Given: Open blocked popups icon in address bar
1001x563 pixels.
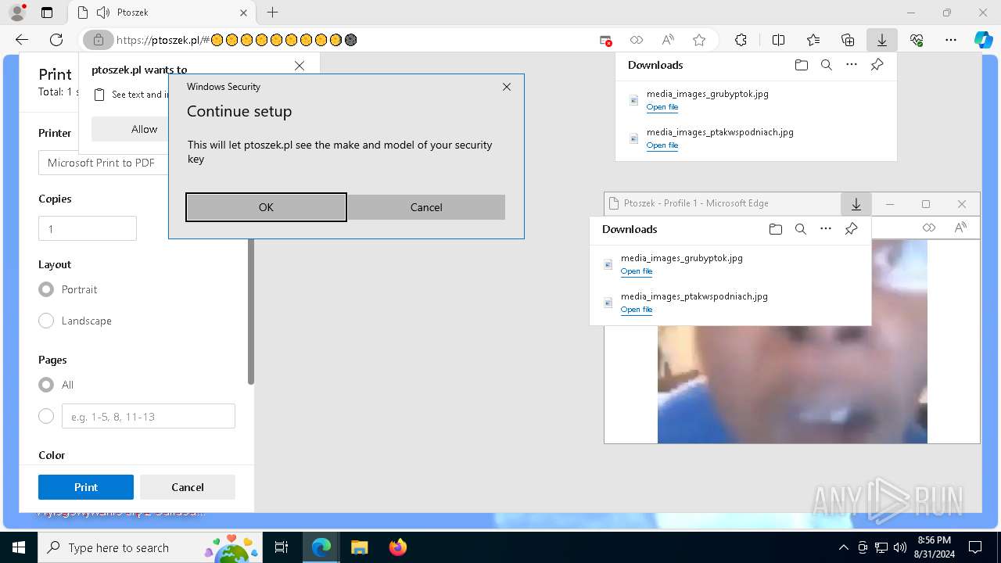Looking at the screenshot, I should click(605, 40).
